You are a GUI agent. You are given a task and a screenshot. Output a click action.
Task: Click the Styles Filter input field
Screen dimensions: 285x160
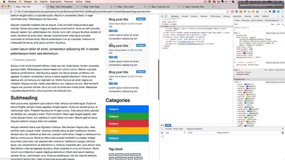[x=252, y=24]
